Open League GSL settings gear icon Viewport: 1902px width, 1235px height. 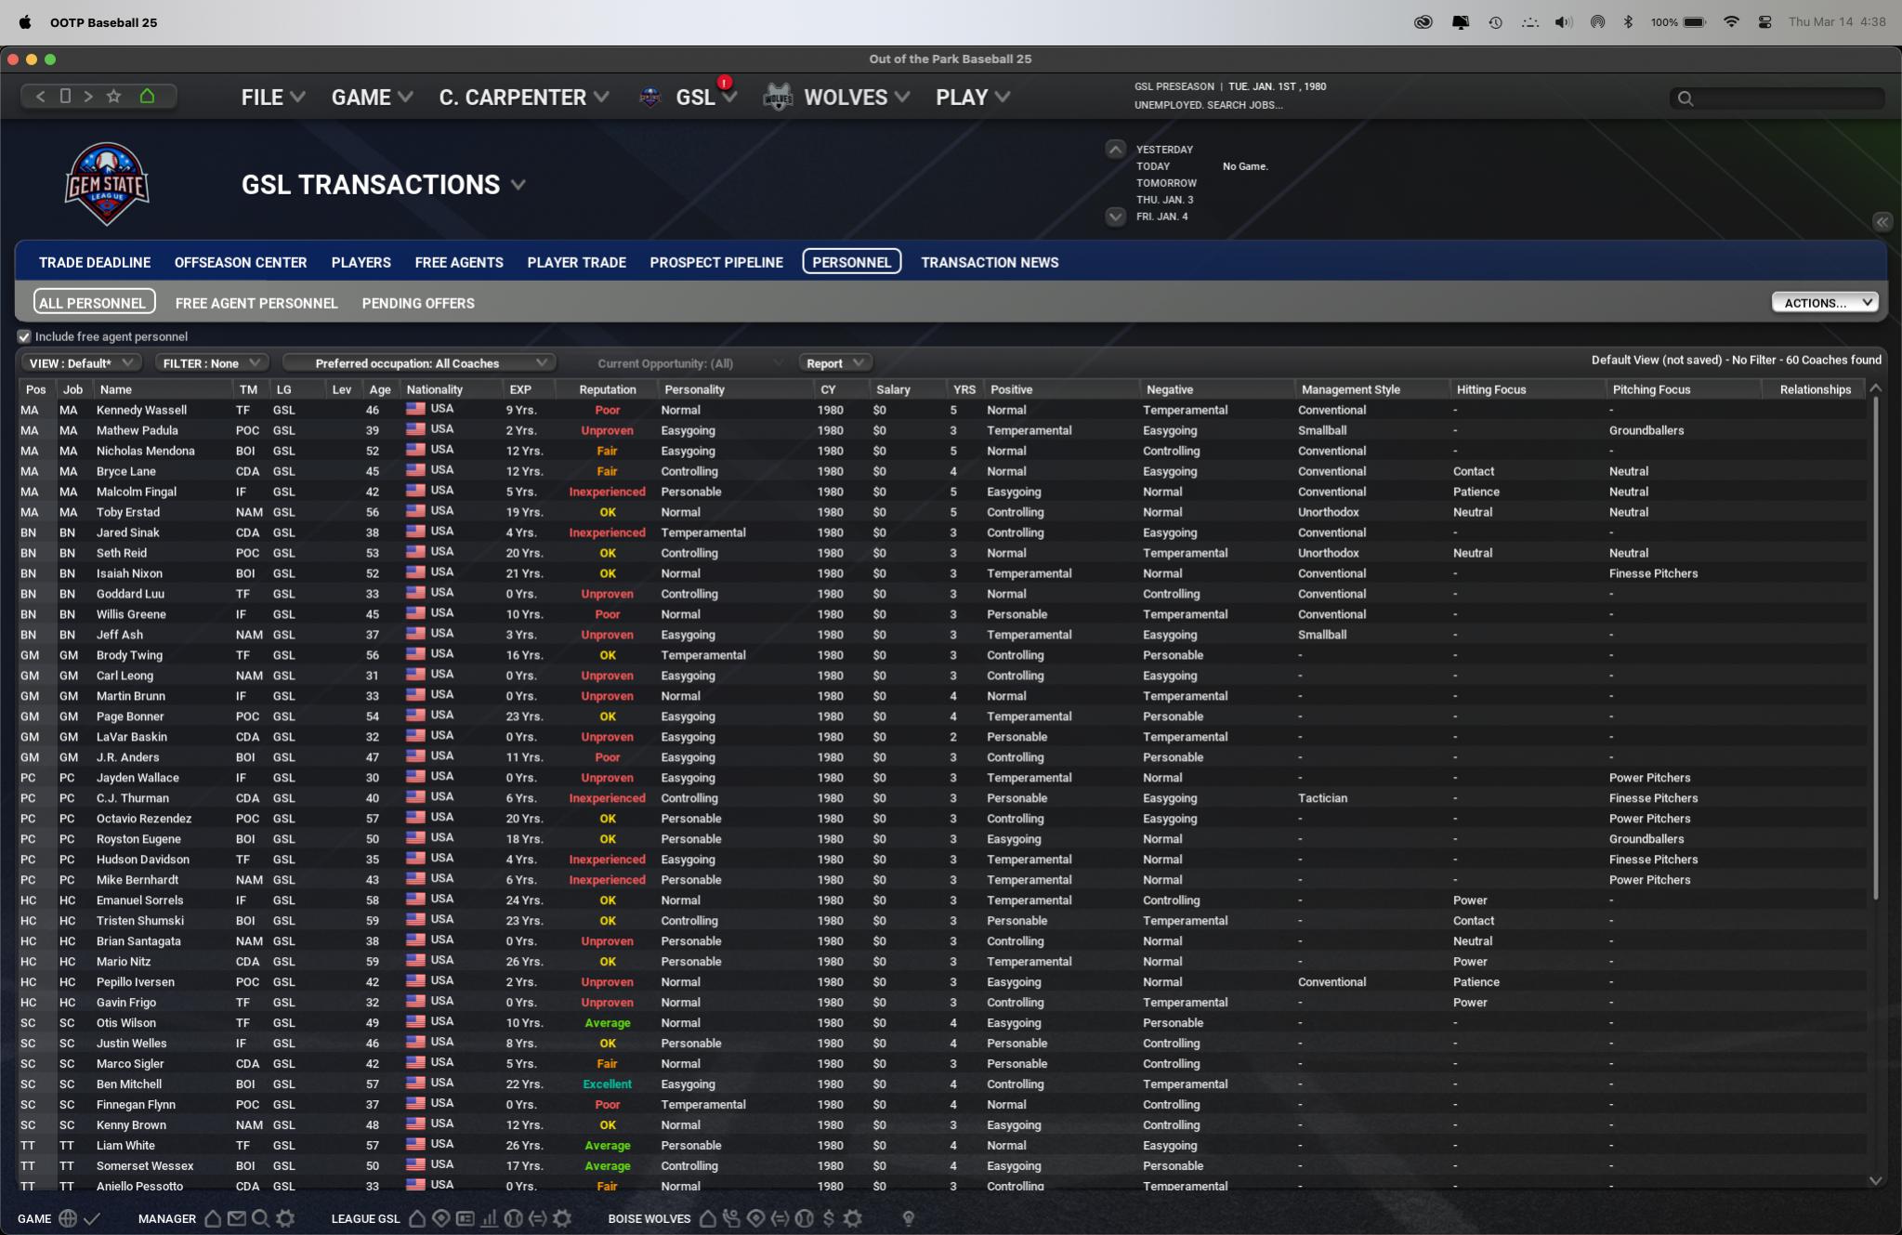coord(563,1218)
